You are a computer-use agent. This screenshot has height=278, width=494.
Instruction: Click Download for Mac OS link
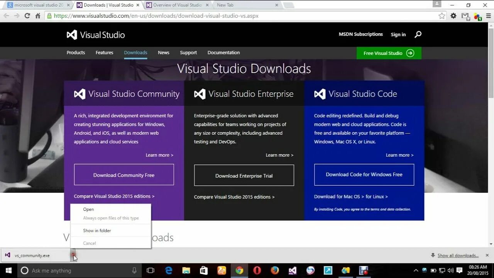(339, 197)
